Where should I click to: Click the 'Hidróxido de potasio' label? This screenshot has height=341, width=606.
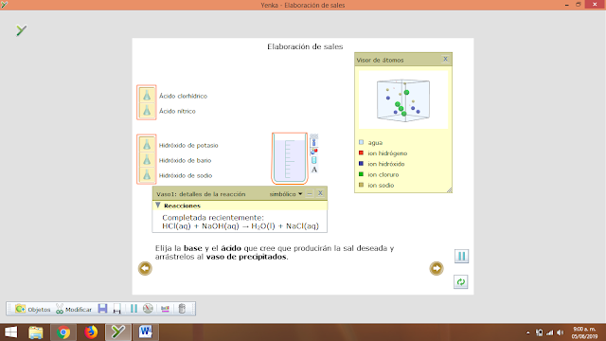[x=188, y=145]
